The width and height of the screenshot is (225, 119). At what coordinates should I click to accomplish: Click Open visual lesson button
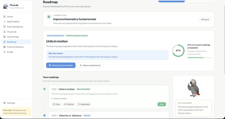[90, 65]
